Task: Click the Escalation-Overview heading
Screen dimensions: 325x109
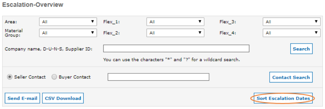Action: (32, 5)
